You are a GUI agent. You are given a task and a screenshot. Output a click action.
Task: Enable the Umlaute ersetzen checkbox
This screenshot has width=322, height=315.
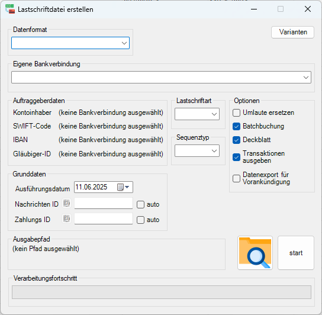(x=236, y=113)
